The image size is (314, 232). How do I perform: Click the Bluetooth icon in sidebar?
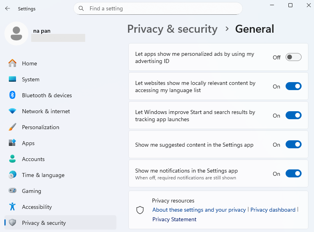coord(12,95)
